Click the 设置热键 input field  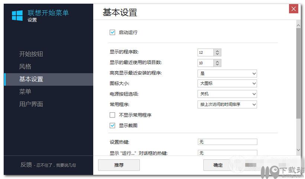click(x=227, y=142)
